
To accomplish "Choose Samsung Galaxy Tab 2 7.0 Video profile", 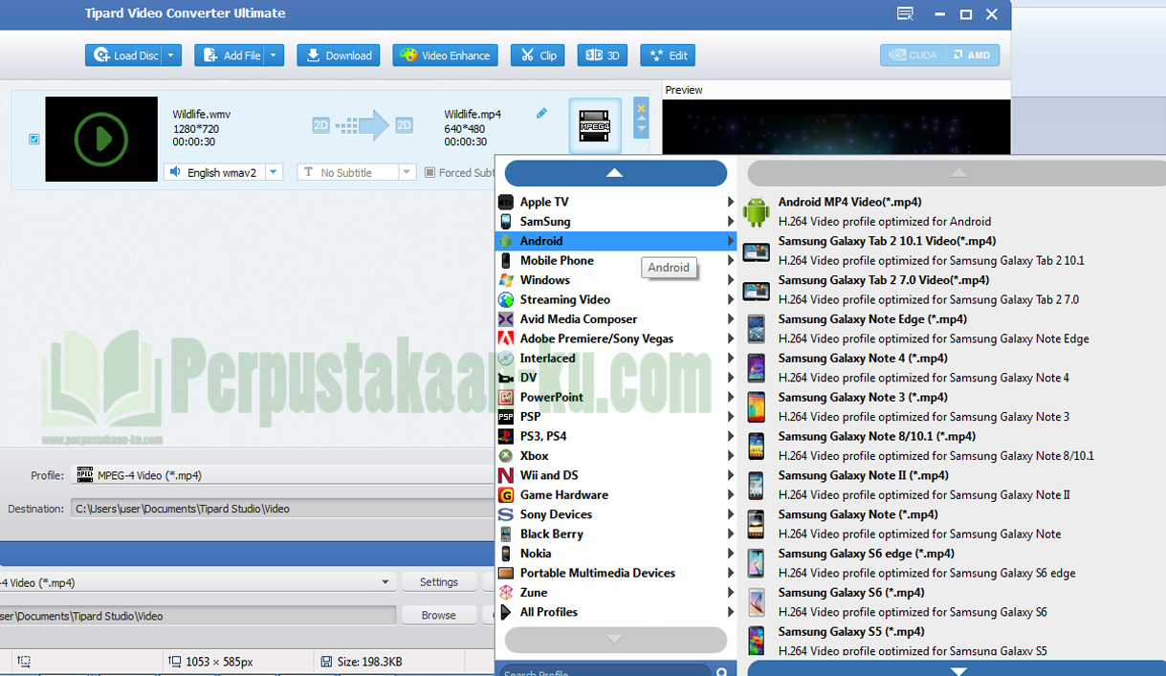I will [952, 290].
